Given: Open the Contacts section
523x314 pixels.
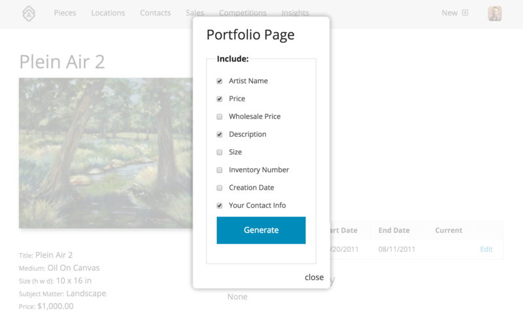Looking at the screenshot, I should click(x=156, y=12).
